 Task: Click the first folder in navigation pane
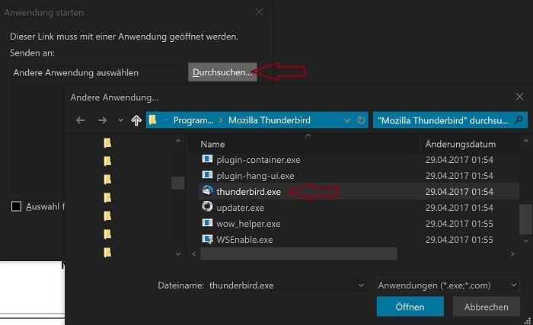107,143
